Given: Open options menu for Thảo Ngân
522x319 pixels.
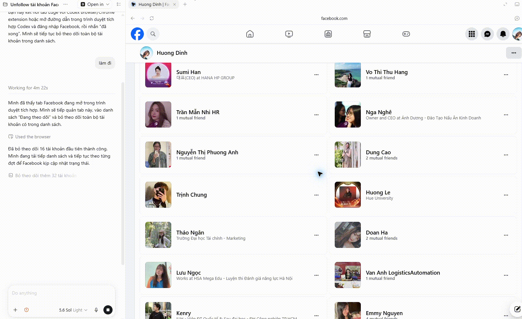Looking at the screenshot, I should click(x=316, y=235).
